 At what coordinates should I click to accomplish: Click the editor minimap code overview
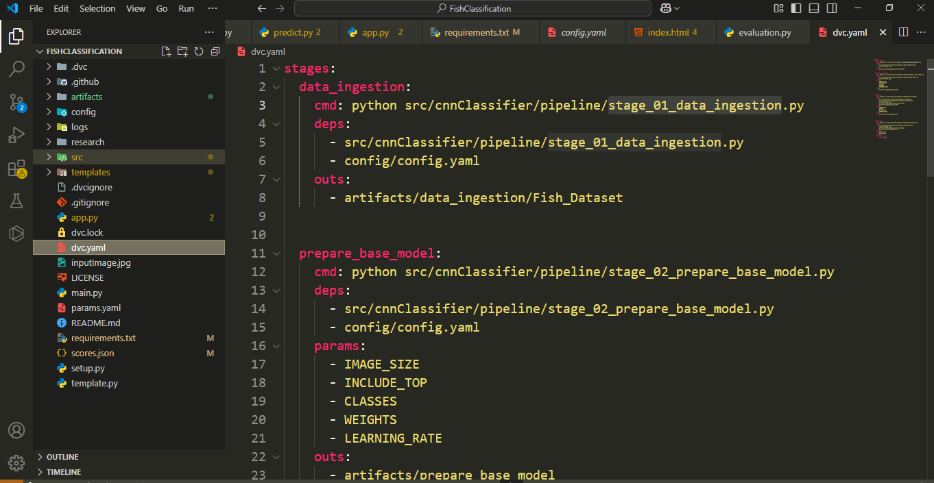coord(898,96)
